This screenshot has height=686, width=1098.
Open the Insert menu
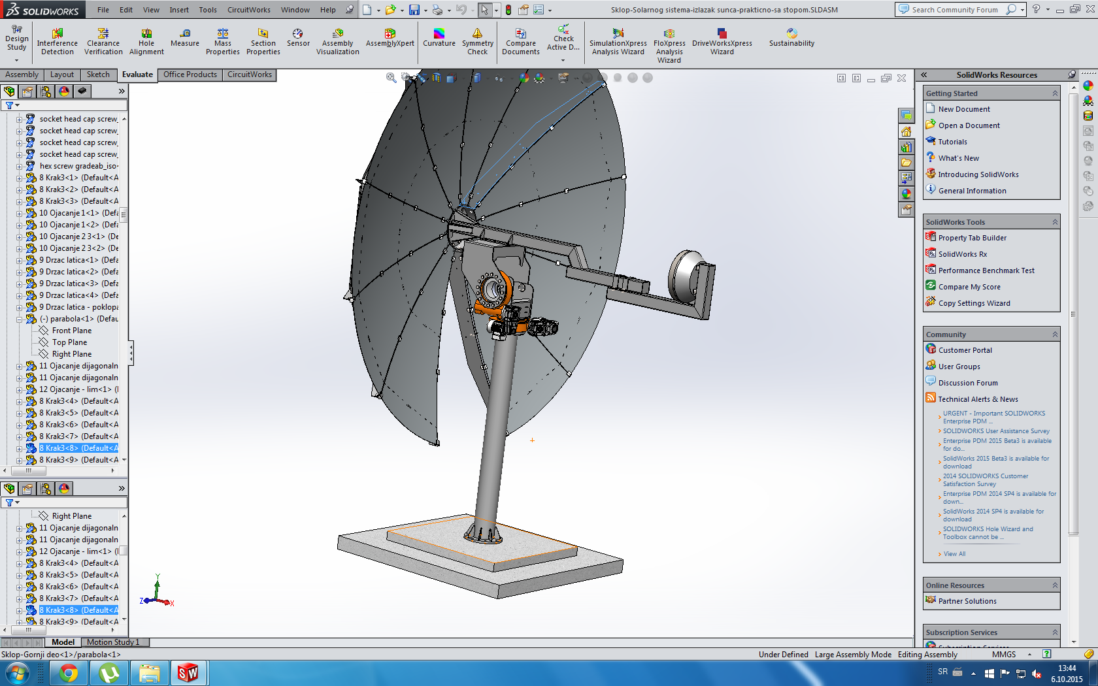coord(179,10)
